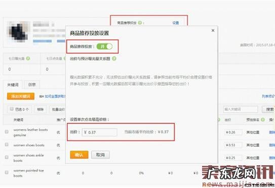Switch to the 创意 tab
The height and width of the screenshot is (188, 275).
32,85
